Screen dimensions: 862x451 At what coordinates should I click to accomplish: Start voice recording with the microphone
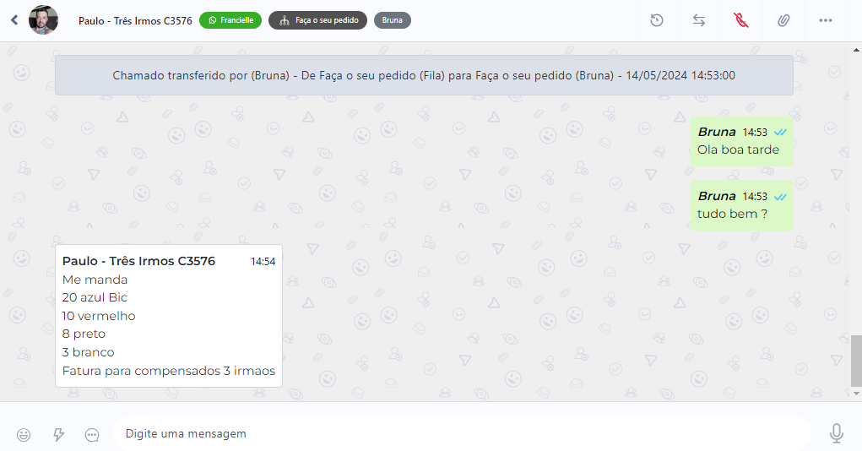click(x=836, y=433)
